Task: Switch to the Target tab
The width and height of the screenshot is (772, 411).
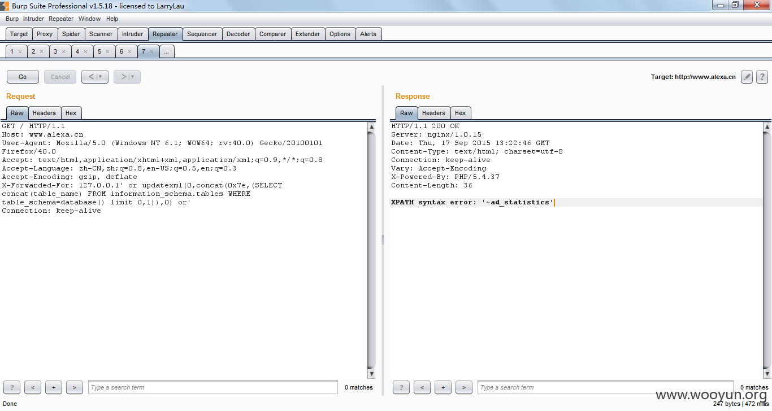Action: [x=19, y=34]
